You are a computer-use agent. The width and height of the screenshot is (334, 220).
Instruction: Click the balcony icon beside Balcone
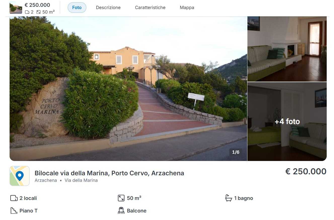pyautogui.click(x=121, y=210)
